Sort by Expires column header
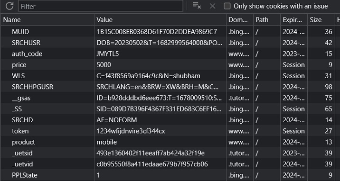The height and width of the screenshot is (181, 340). 294,20
